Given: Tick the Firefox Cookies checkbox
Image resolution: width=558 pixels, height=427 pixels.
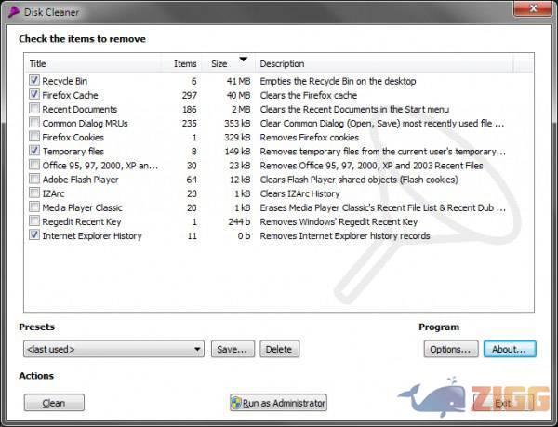Looking at the screenshot, I should pyautogui.click(x=34, y=137).
